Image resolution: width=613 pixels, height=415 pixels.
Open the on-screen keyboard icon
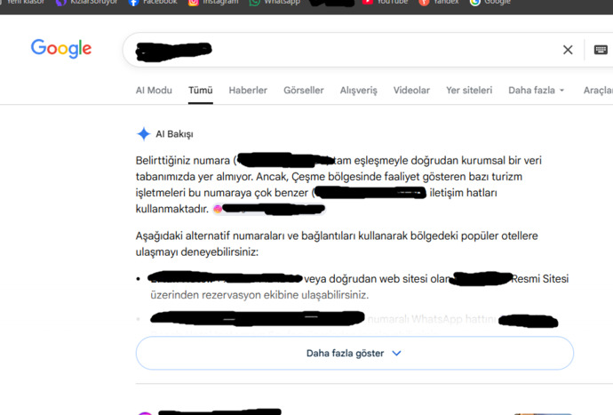[601, 50]
